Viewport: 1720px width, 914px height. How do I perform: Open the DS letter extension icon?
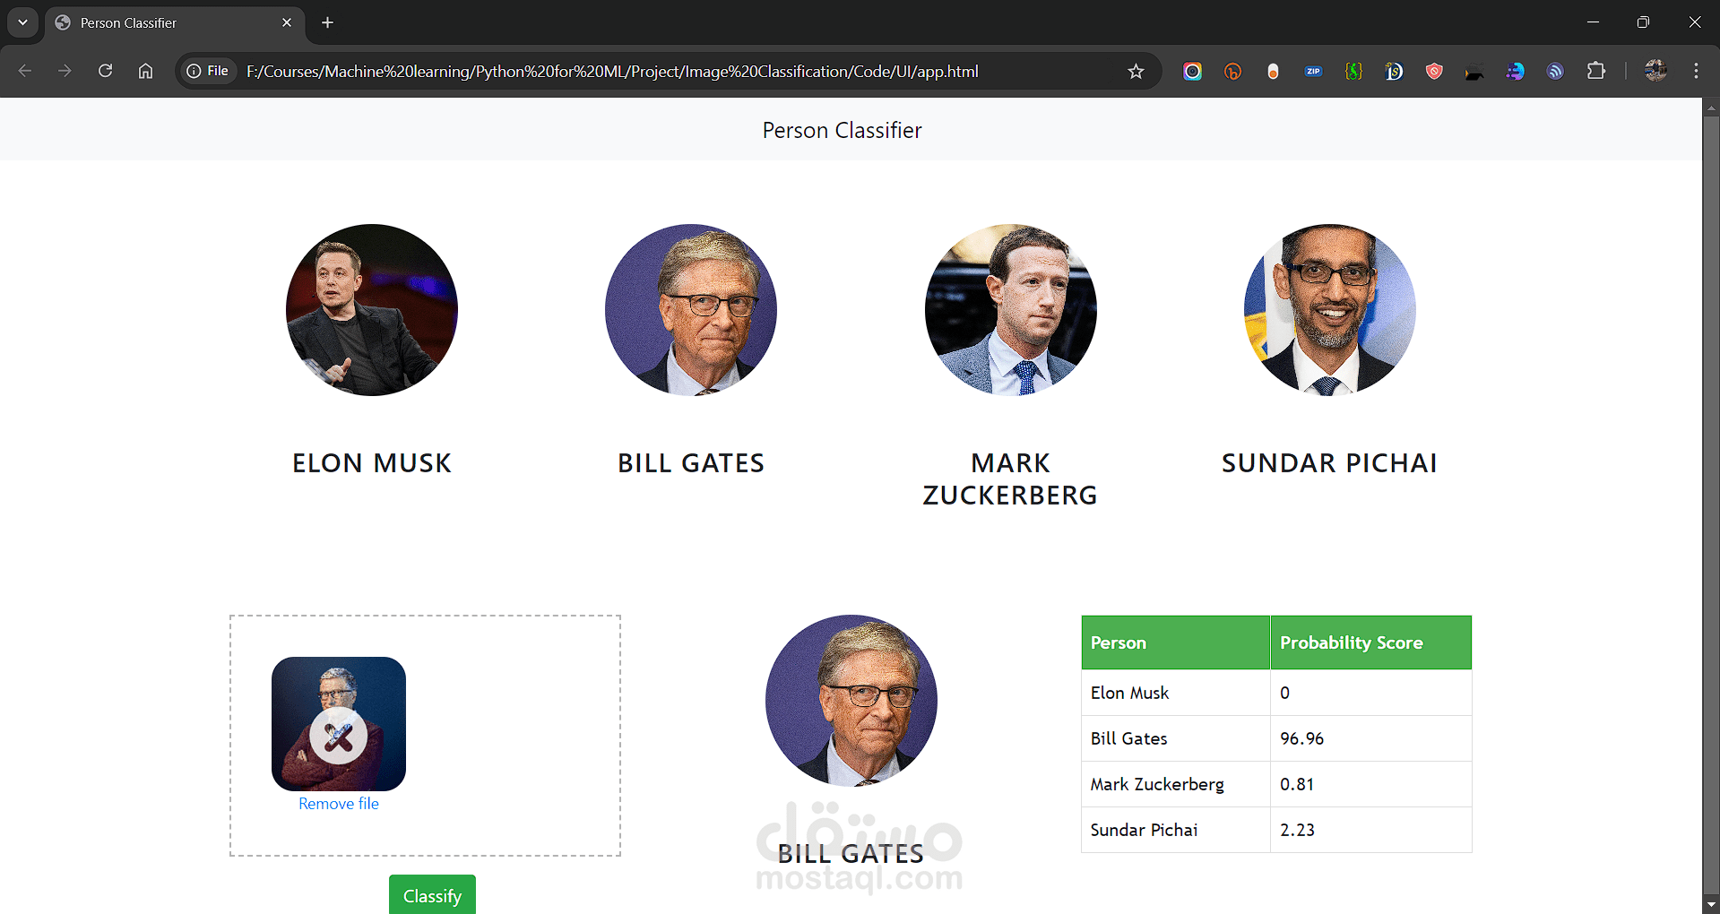coord(1394,72)
